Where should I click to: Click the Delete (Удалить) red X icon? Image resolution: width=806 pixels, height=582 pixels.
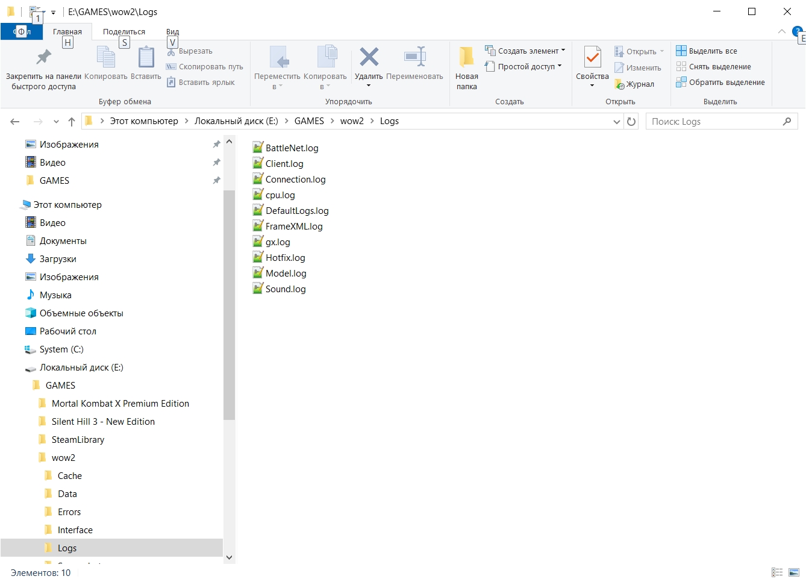point(369,58)
